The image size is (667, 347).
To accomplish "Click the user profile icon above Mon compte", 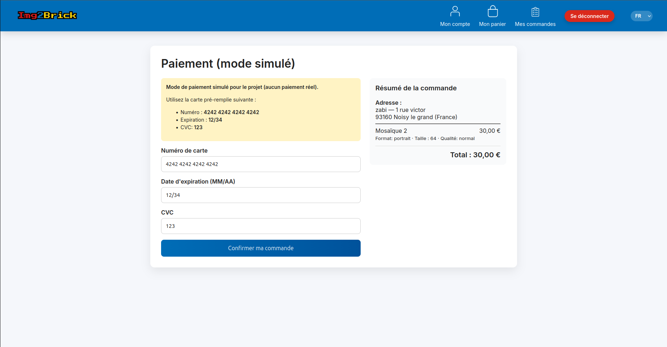I will coord(455,12).
